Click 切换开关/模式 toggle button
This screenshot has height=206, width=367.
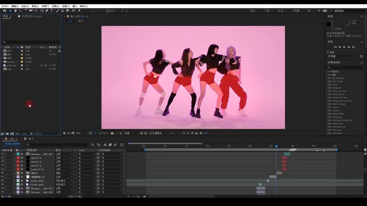pos(75,197)
